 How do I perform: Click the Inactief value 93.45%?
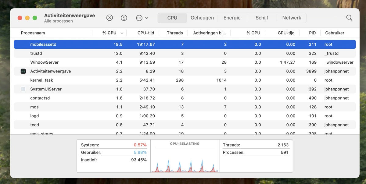point(139,160)
